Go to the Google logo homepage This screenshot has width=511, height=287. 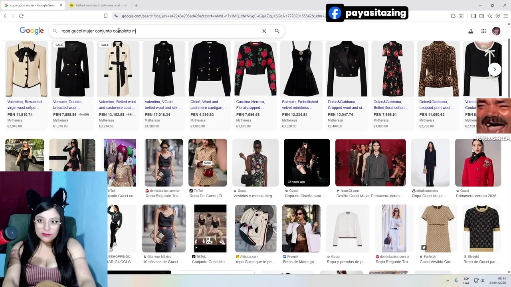32,31
